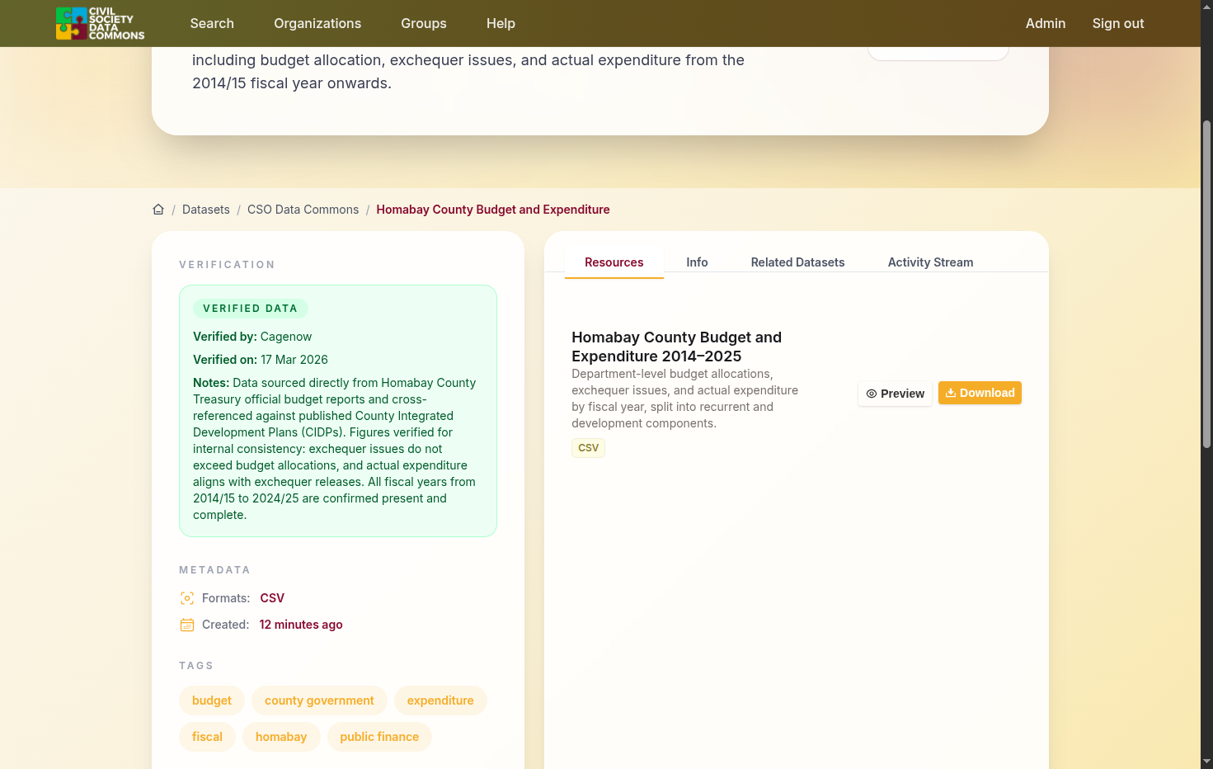Click the page vertical scrollbar thumb

click(1206, 285)
